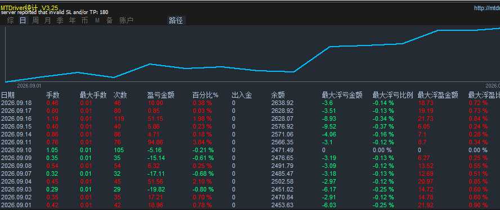Click loss amount -15.14
Viewport: 500px width, 210px height.
pyautogui.click(x=156, y=158)
